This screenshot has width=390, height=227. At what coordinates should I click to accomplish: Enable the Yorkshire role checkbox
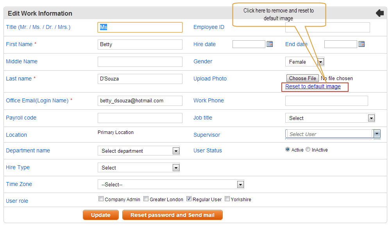tap(227, 198)
